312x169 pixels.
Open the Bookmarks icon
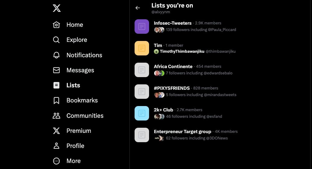56,100
